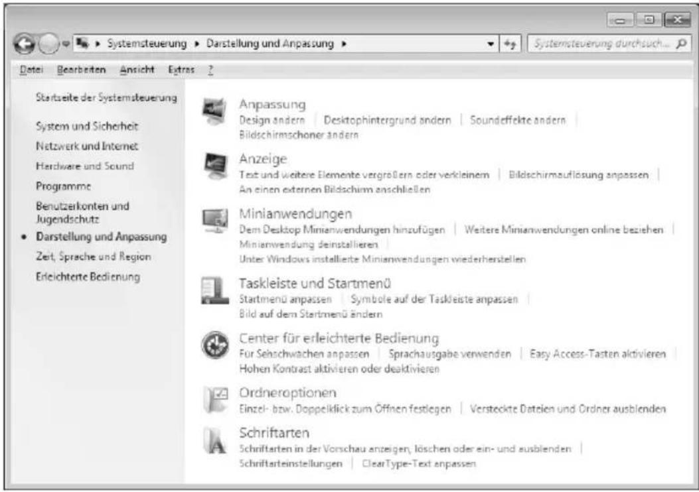This screenshot has width=699, height=492.
Task: Open the Taskleiste und Startmenü heading
Action: coord(315,283)
